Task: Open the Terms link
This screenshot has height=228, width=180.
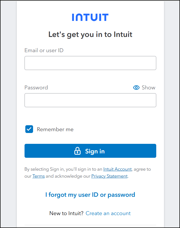Action: [x=38, y=176]
